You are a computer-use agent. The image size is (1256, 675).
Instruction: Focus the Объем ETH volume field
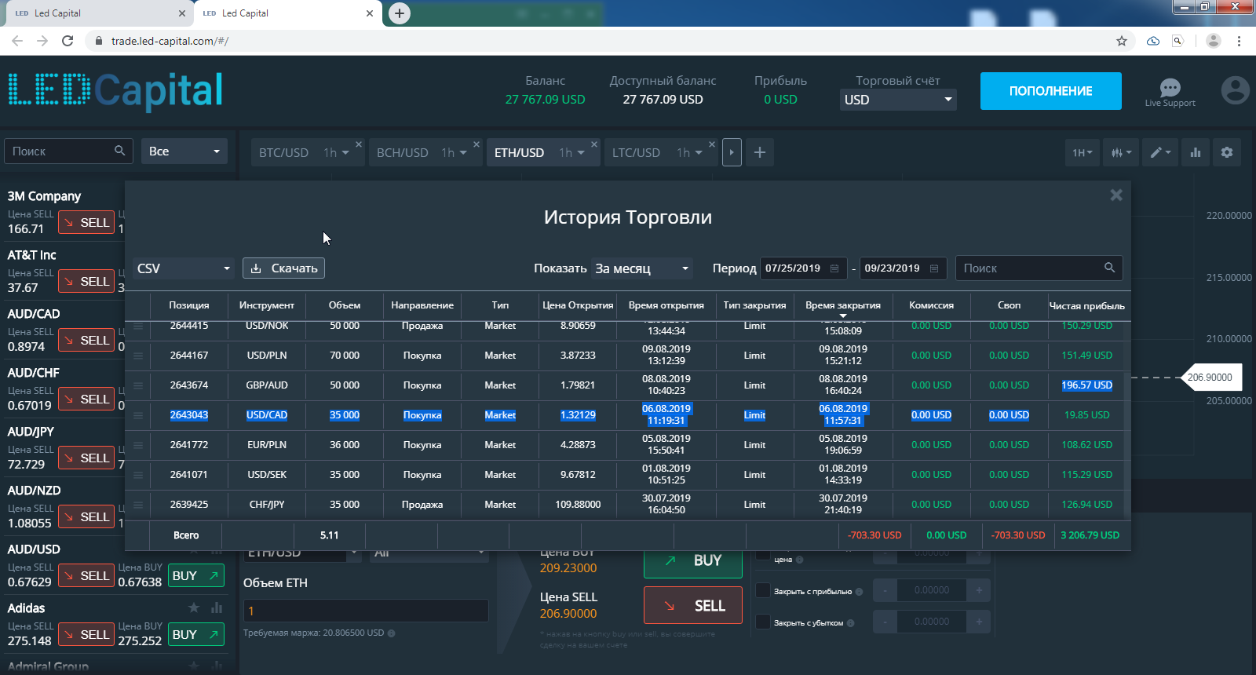tap(366, 611)
